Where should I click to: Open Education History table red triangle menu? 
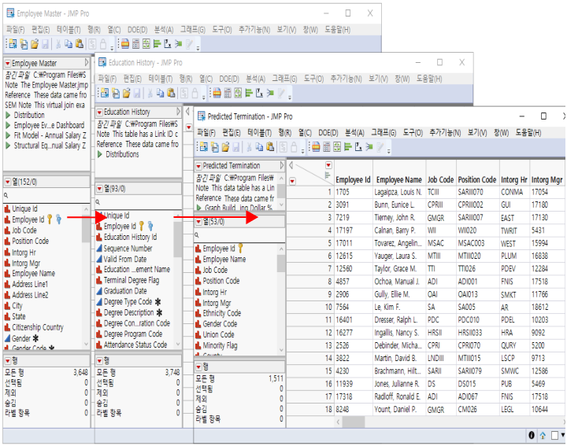99,112
